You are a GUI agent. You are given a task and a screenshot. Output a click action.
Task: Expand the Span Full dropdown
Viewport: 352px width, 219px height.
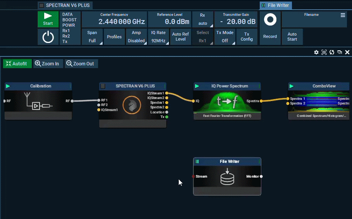(92, 37)
